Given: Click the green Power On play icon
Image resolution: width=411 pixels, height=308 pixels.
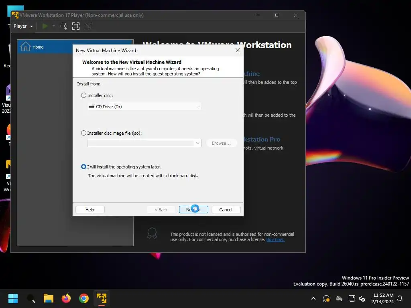Looking at the screenshot, I should tap(45, 26).
